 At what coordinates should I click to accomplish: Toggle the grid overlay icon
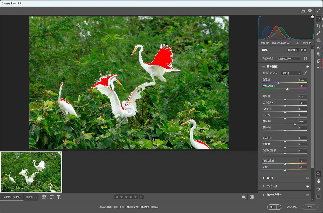pos(318,197)
